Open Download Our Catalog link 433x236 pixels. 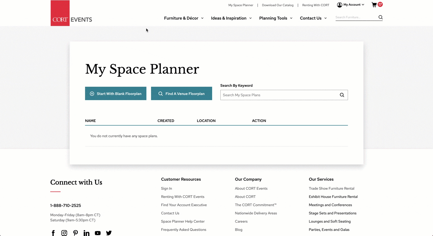click(278, 5)
